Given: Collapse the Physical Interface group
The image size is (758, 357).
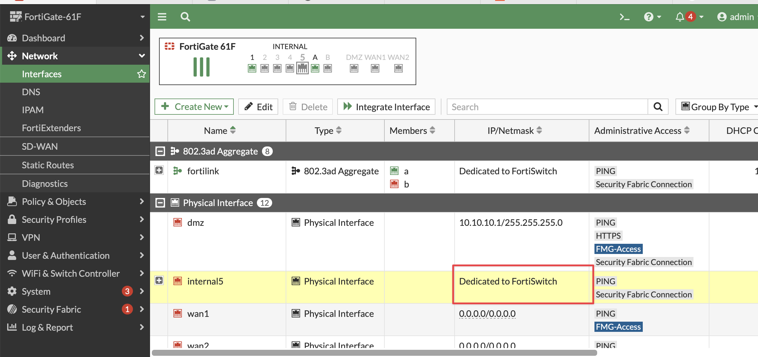Looking at the screenshot, I should coord(160,203).
